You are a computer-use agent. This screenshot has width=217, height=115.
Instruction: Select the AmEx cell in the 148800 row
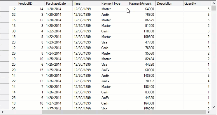[x=114, y=76]
